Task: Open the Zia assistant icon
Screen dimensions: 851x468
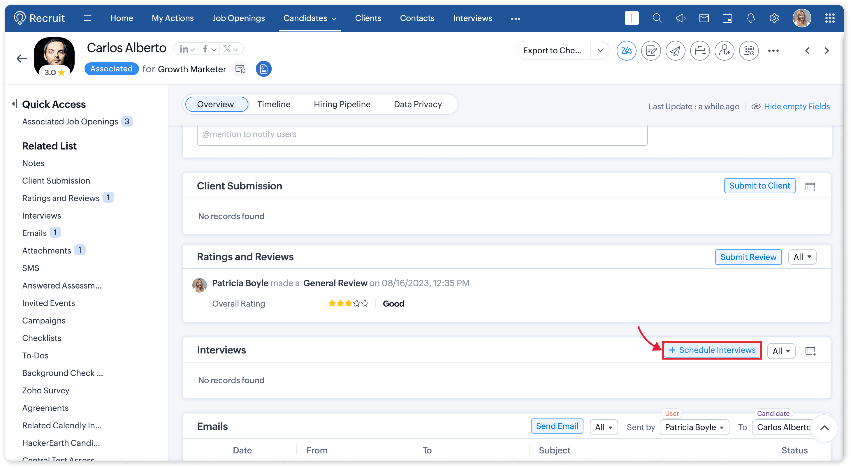Action: (x=626, y=50)
